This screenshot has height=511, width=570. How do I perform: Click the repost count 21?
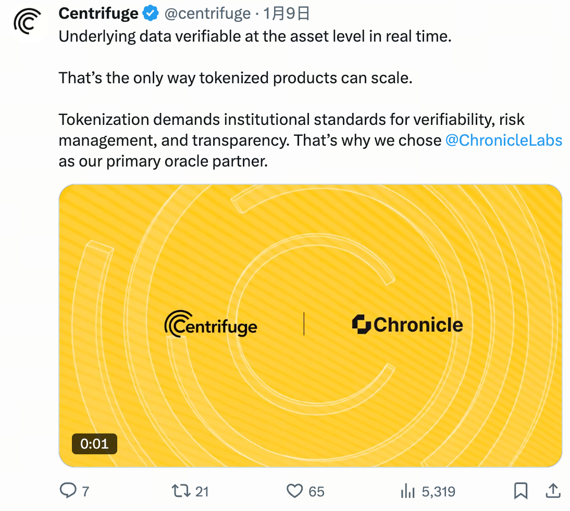pos(202,491)
